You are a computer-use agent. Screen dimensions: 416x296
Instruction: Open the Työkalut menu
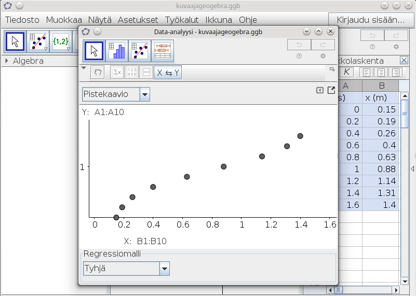click(x=182, y=20)
